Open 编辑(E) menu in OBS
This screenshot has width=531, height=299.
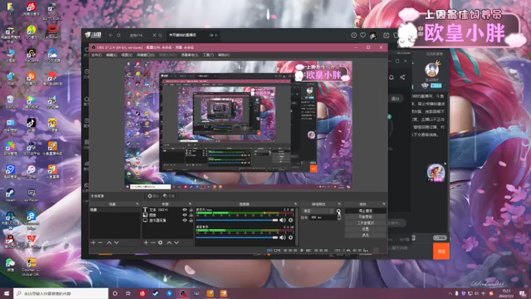coord(112,55)
